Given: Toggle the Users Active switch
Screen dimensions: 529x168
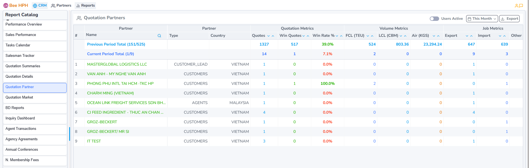Looking at the screenshot, I should pyautogui.click(x=434, y=19).
